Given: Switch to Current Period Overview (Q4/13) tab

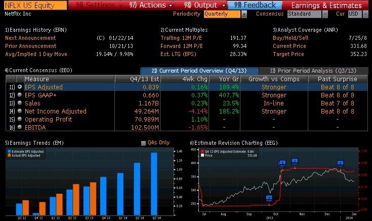Looking at the screenshot, I should point(199,71).
